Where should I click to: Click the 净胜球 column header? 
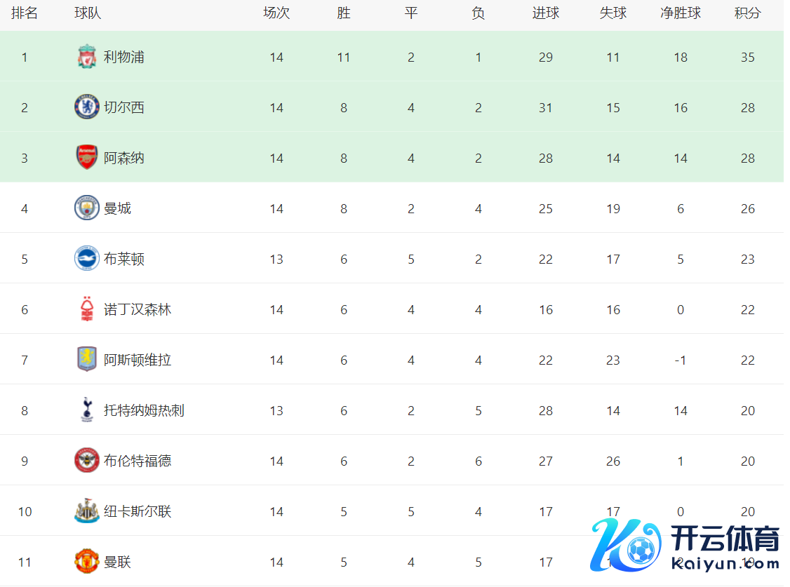(x=680, y=13)
